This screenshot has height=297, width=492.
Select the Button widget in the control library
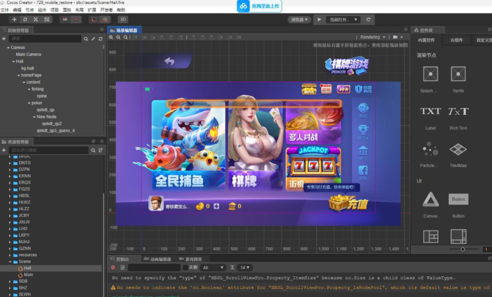tap(458, 200)
